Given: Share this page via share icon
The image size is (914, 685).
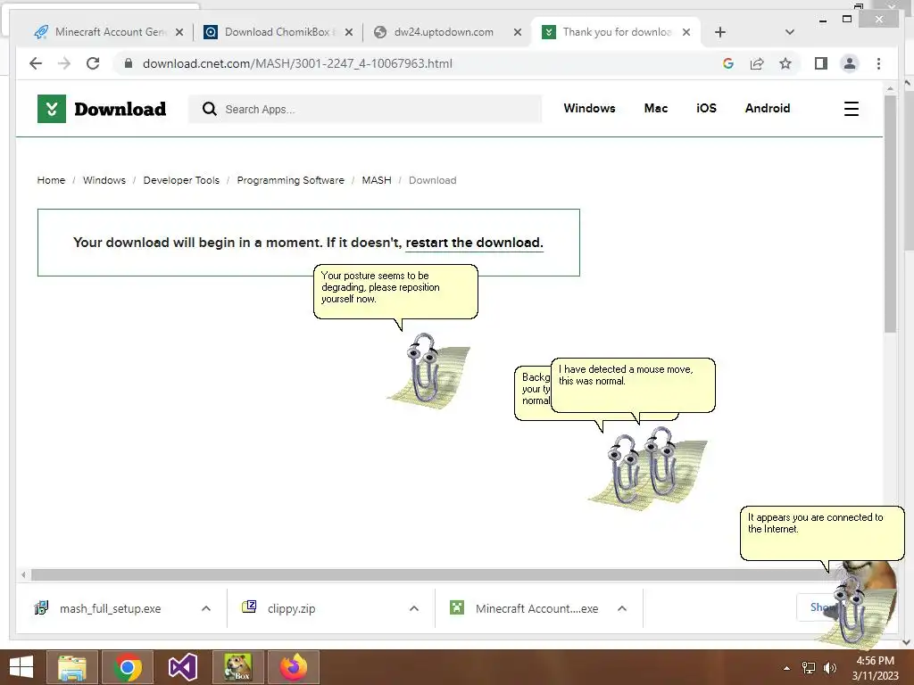Looking at the screenshot, I should 757,63.
